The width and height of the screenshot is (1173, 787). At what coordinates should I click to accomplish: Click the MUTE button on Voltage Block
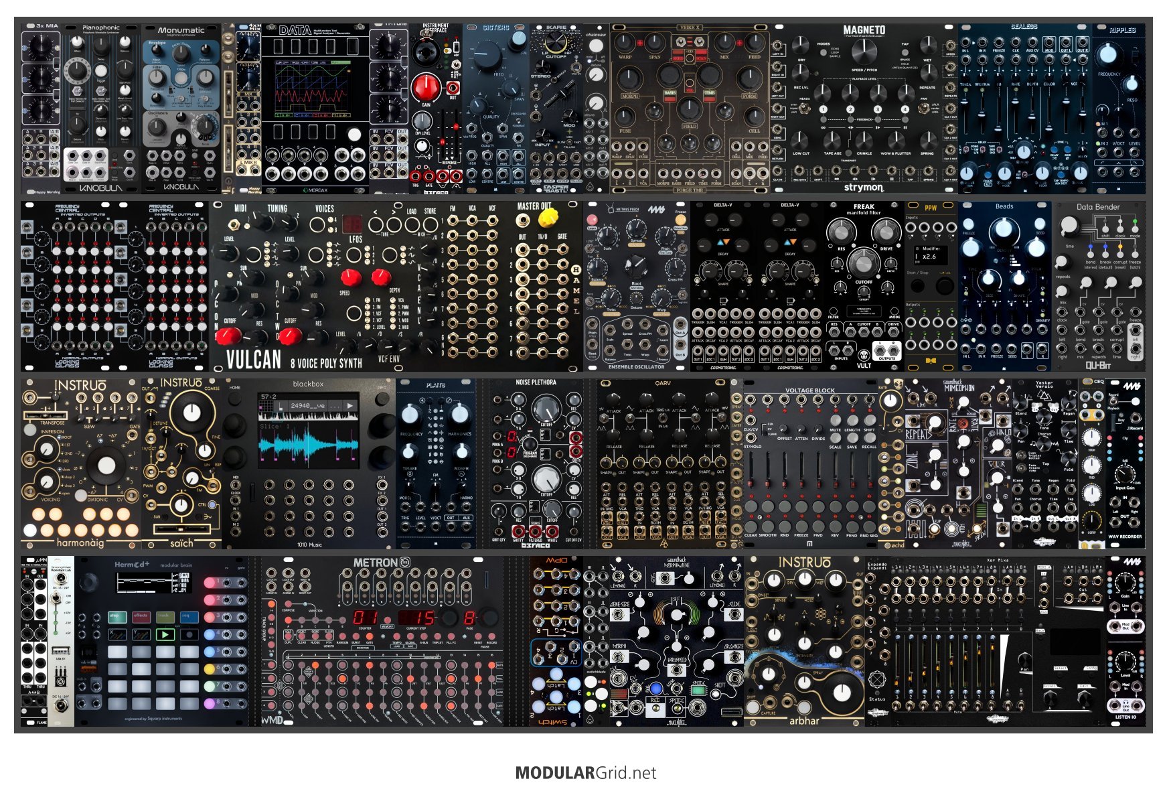click(x=836, y=419)
